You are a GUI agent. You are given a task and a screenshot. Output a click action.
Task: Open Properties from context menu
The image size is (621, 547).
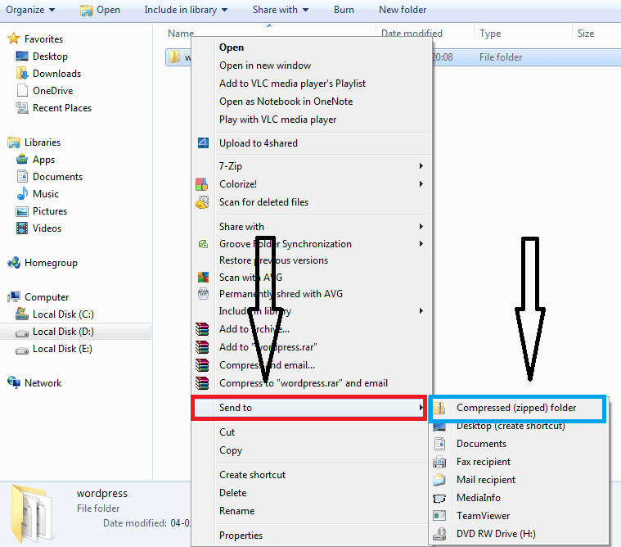tap(241, 536)
